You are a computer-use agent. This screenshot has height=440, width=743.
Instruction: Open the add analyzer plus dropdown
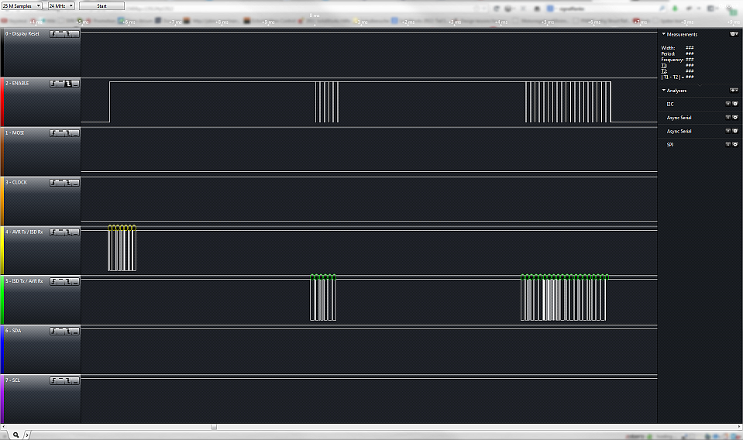click(x=734, y=90)
